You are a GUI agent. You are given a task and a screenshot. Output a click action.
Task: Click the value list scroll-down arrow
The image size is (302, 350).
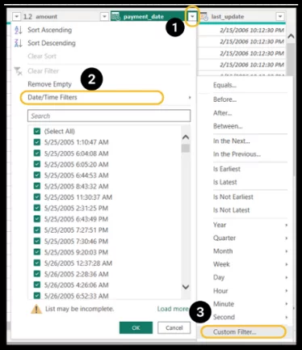pos(186,287)
